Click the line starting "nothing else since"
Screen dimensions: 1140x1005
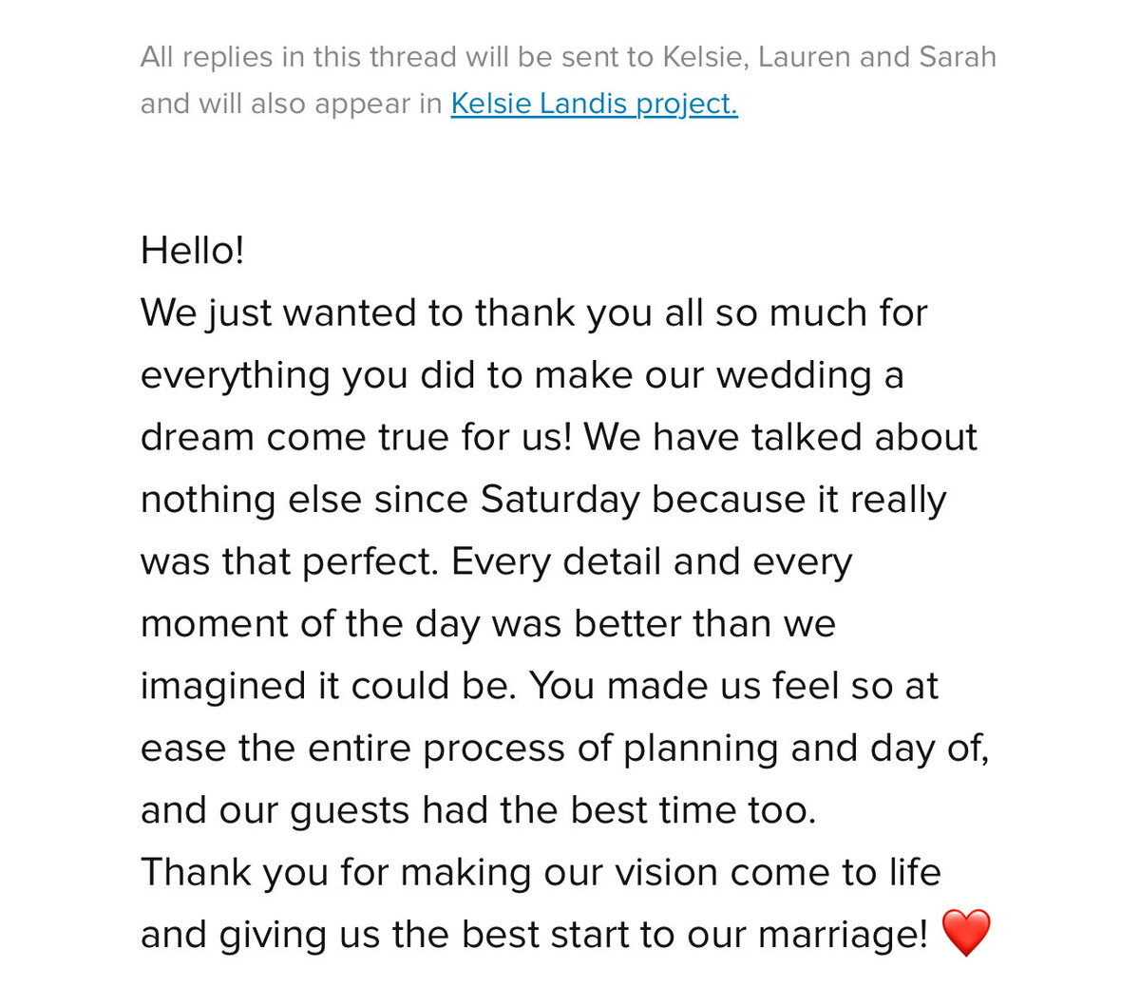pos(543,500)
